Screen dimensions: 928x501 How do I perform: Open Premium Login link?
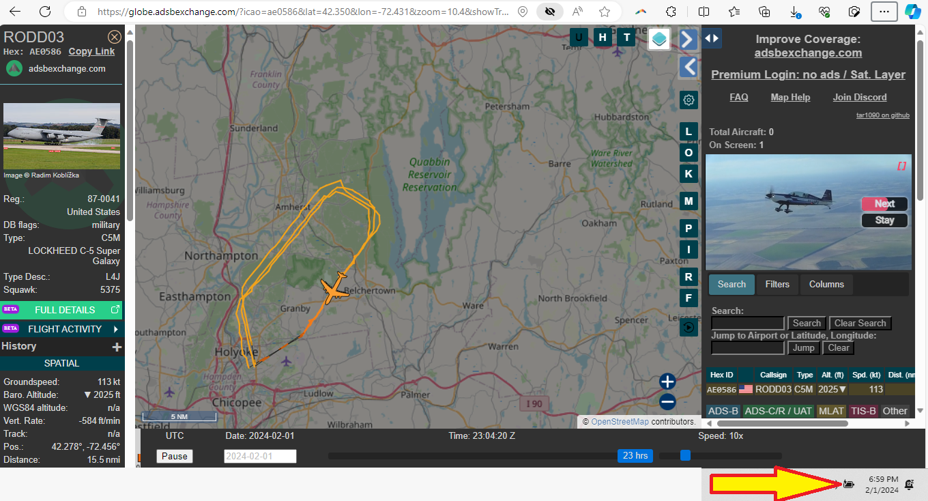[x=808, y=75]
